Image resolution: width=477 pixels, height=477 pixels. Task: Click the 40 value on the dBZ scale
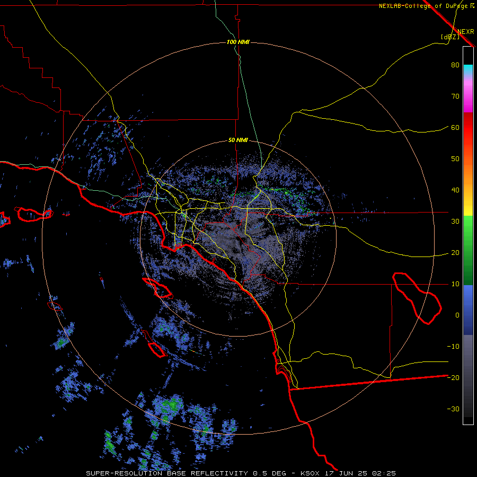pyautogui.click(x=455, y=190)
